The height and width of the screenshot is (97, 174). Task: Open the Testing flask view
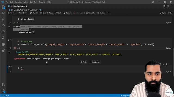(x=3, y=38)
